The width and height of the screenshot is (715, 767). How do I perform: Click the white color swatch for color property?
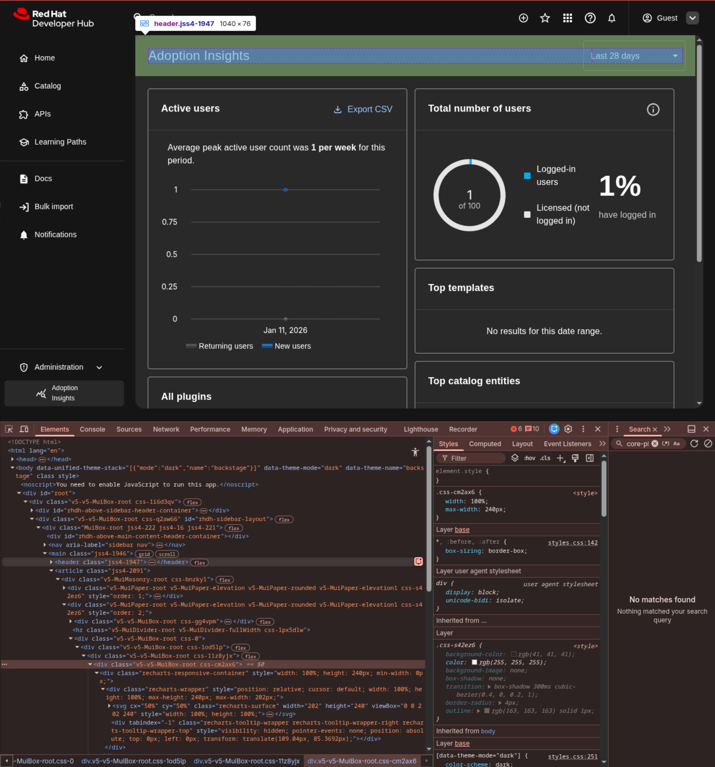tap(475, 662)
